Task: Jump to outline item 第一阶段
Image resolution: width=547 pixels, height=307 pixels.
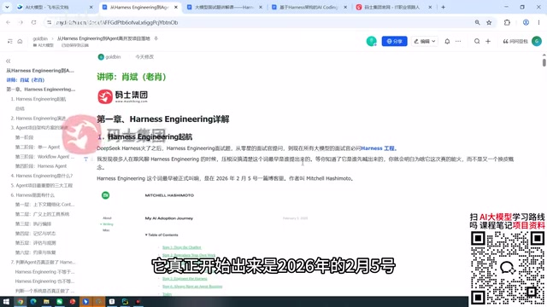Action: 24,137
